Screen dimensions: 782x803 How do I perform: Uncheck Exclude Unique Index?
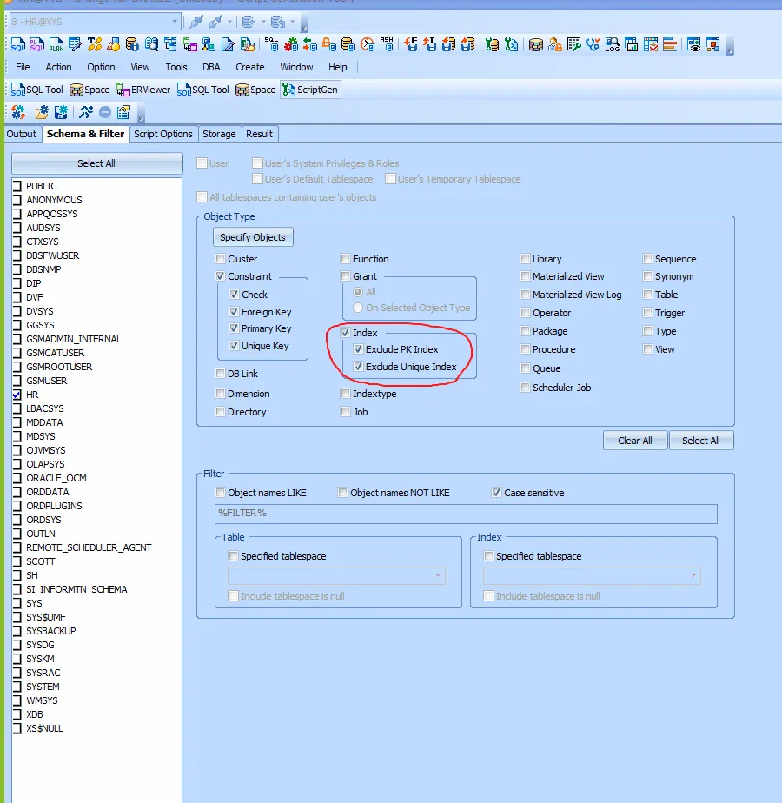(x=358, y=367)
